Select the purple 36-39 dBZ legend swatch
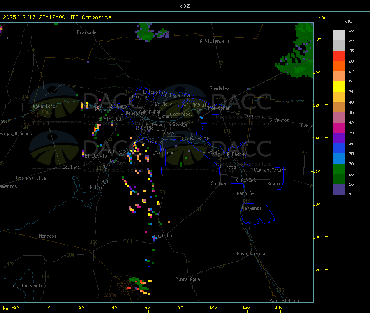 [339, 138]
